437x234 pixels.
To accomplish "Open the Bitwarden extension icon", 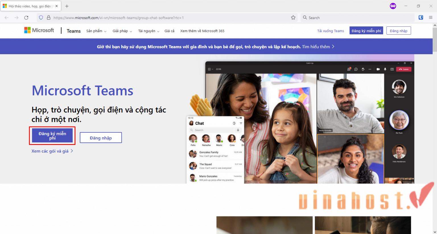I will (421, 18).
